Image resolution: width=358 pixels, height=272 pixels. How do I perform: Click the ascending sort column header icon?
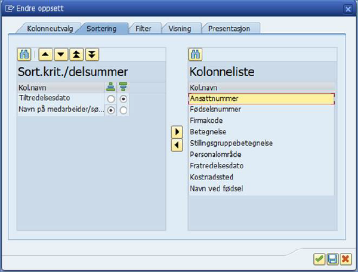pyautogui.click(x=111, y=87)
